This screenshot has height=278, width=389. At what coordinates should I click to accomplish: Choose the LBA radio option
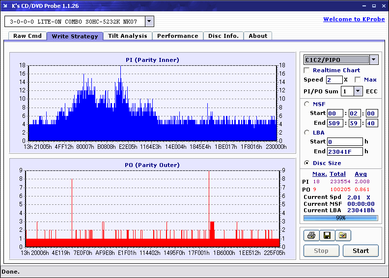307,133
